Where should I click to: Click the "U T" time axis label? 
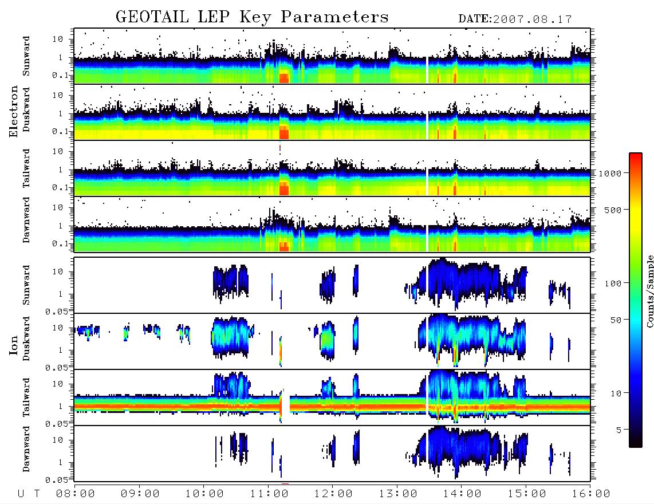(x=29, y=494)
